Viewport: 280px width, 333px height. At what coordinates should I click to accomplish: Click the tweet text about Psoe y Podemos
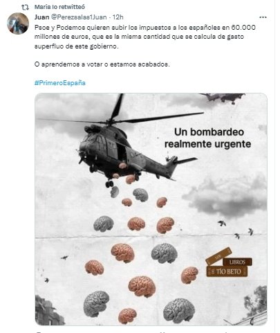(145, 37)
